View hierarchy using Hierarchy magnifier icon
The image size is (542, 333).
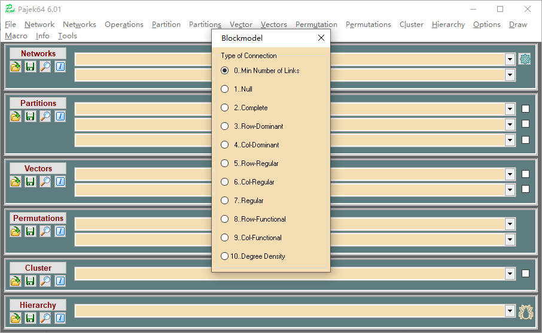[x=45, y=318]
